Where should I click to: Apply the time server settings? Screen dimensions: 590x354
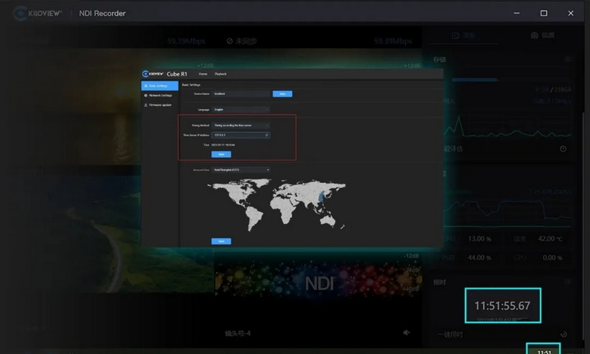point(221,154)
